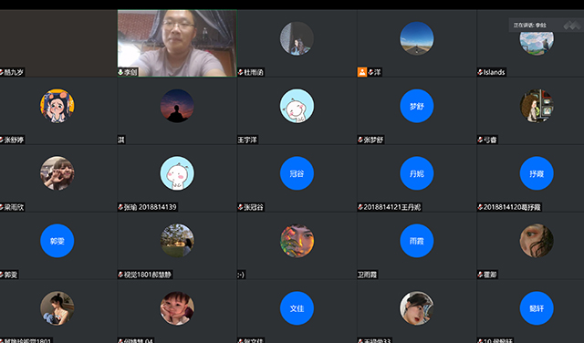584x343 pixels.
Task: Click 梁雨欣's selfie avatar
Action: coord(57,173)
